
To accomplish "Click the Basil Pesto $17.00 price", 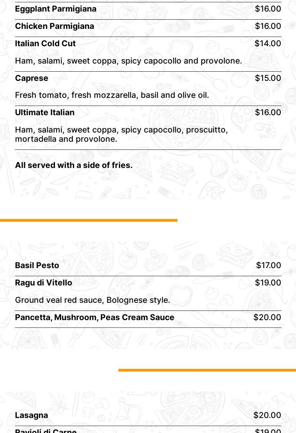I will click(268, 265).
